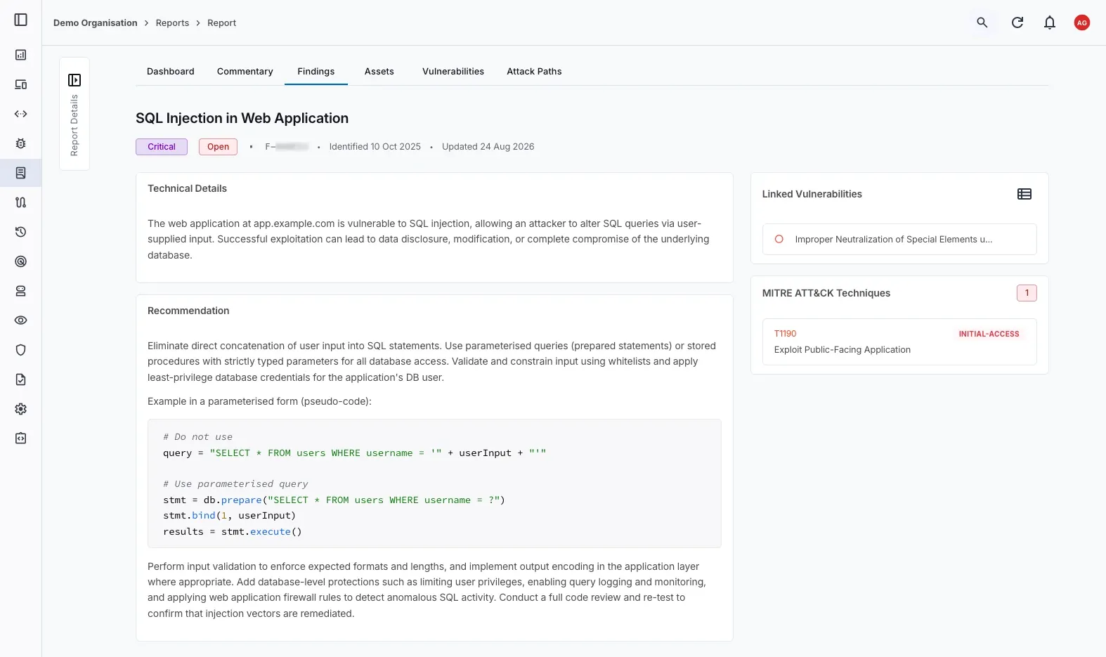Open the Vulnerabilities tab
The image size is (1106, 657).
[453, 72]
